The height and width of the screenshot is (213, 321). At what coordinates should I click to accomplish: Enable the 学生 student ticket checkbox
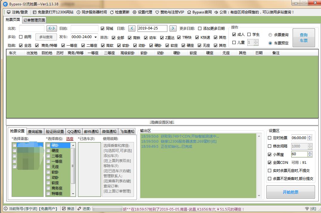[249, 34]
